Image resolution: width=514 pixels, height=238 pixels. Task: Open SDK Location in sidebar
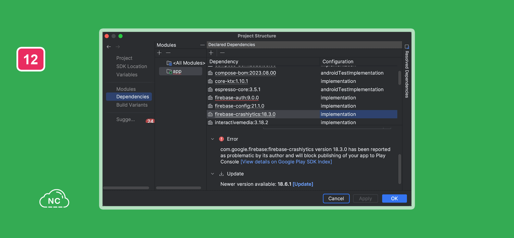click(132, 66)
